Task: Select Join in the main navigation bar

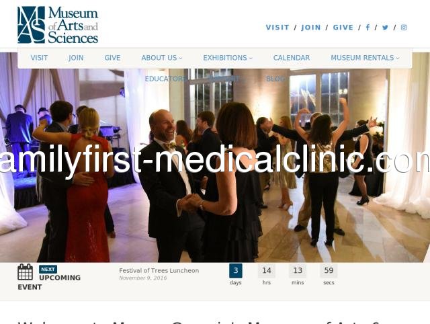Action: [76, 58]
